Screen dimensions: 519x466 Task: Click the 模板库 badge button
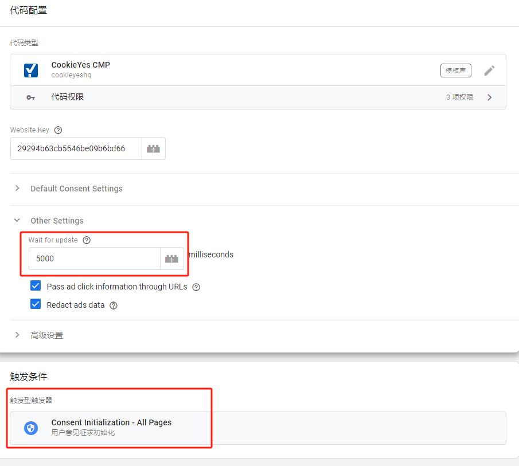[456, 71]
